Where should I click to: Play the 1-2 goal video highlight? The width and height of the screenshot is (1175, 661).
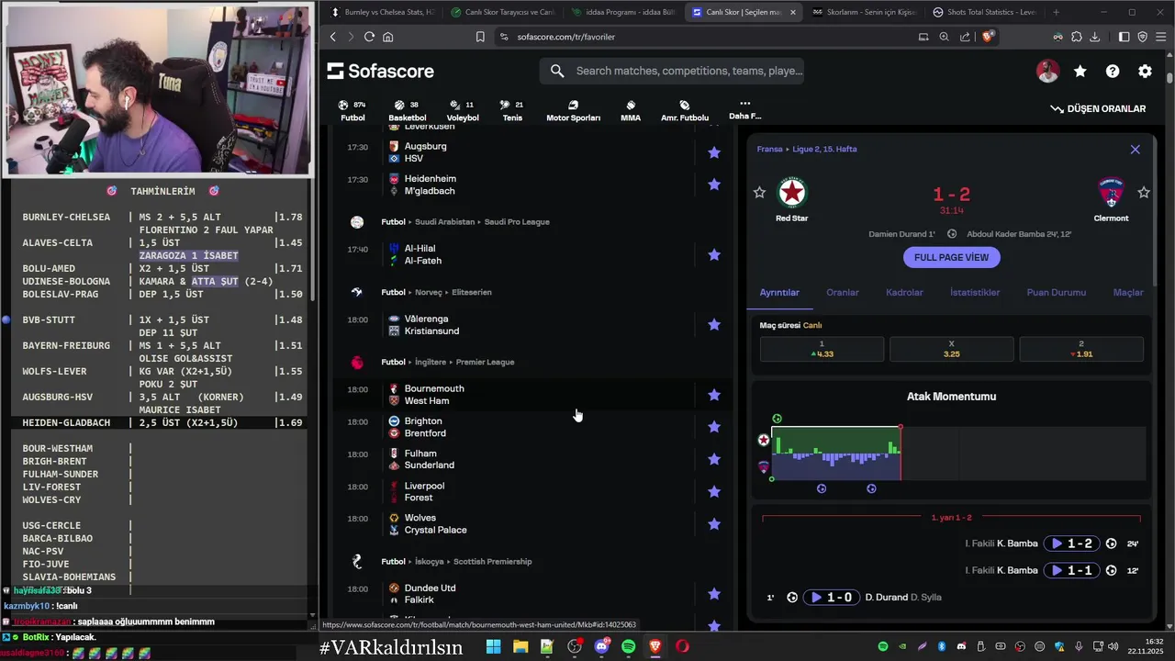[1071, 543]
